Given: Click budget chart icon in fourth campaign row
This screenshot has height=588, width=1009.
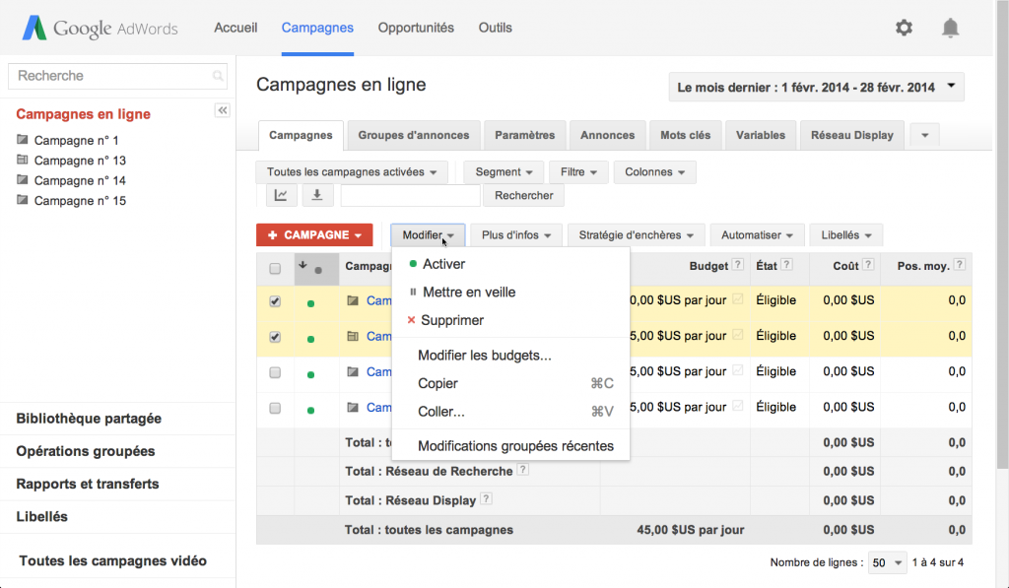Looking at the screenshot, I should (737, 405).
